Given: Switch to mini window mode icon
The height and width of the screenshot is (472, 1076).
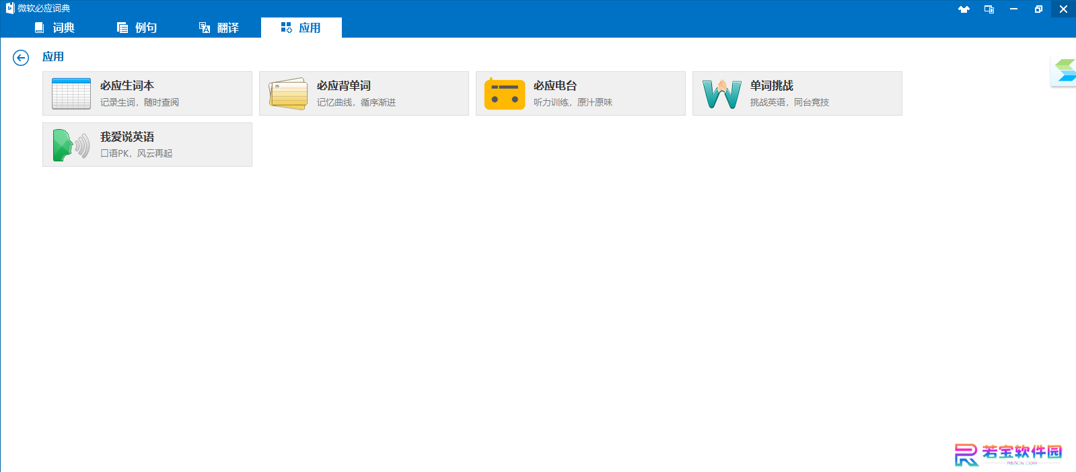Looking at the screenshot, I should [989, 9].
